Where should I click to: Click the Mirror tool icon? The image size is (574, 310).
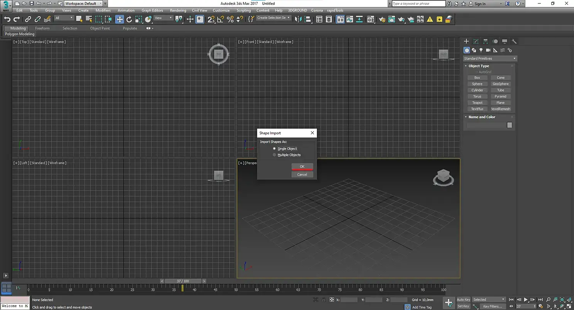coord(298,19)
